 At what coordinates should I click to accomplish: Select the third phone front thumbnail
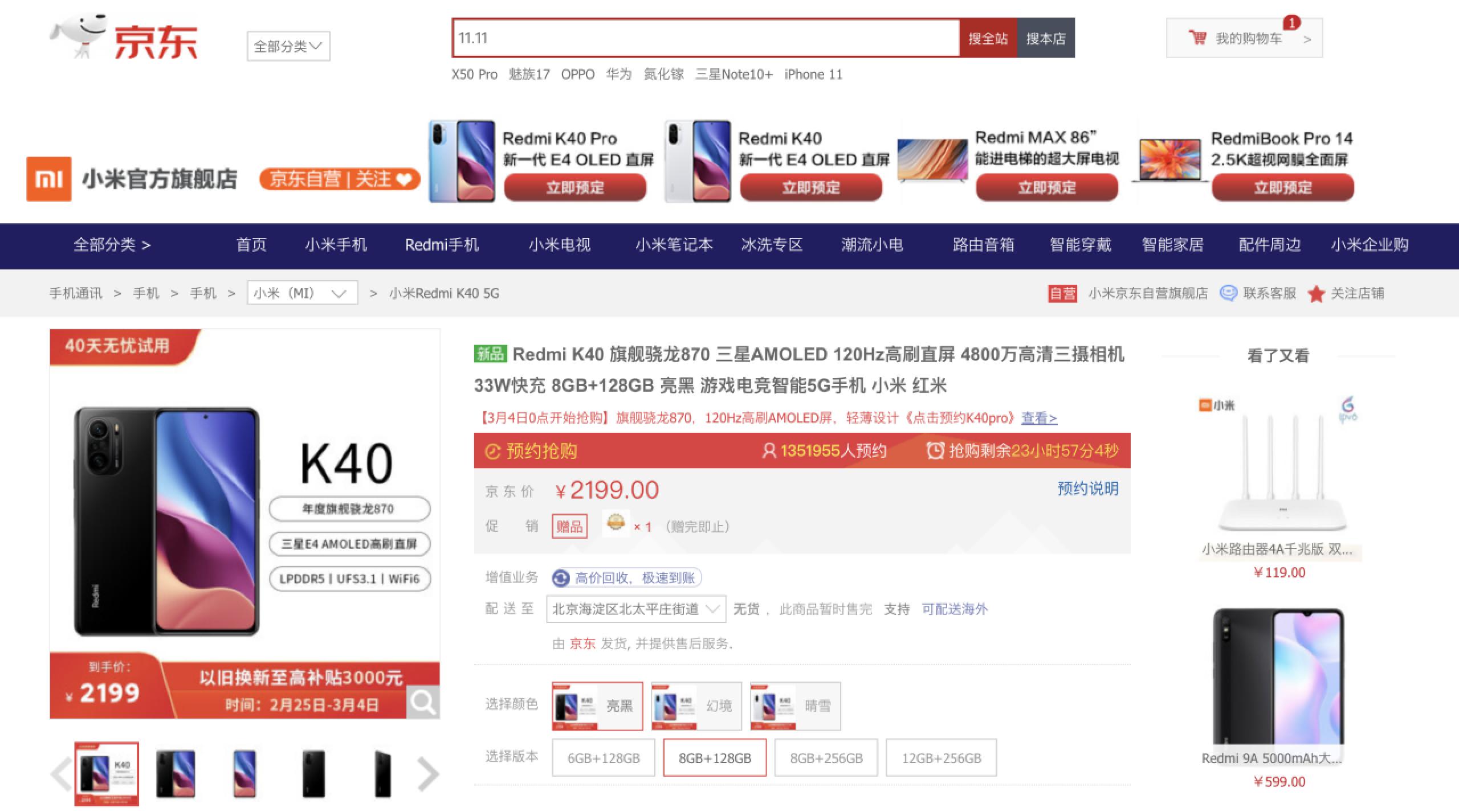click(x=244, y=774)
